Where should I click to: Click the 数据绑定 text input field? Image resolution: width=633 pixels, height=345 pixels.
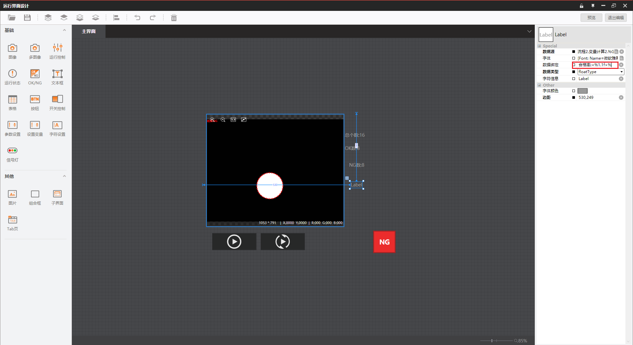click(x=596, y=65)
